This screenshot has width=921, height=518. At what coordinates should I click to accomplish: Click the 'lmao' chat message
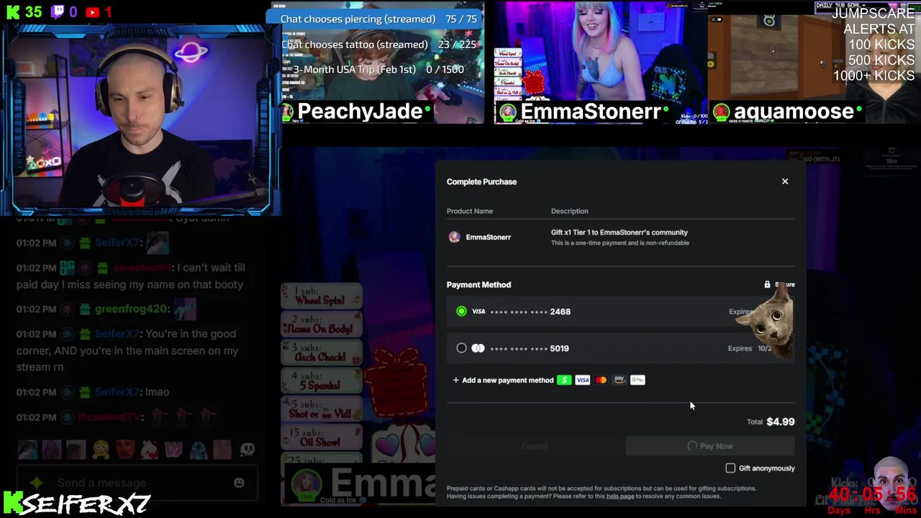point(157,392)
